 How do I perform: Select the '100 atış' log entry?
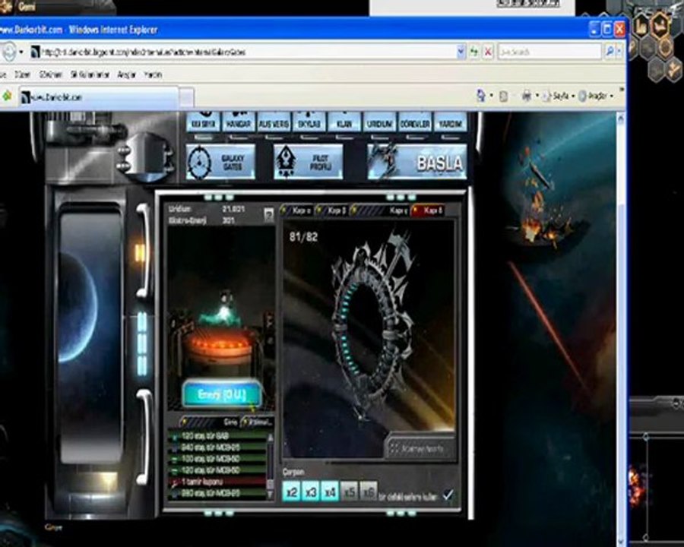[x=217, y=459]
